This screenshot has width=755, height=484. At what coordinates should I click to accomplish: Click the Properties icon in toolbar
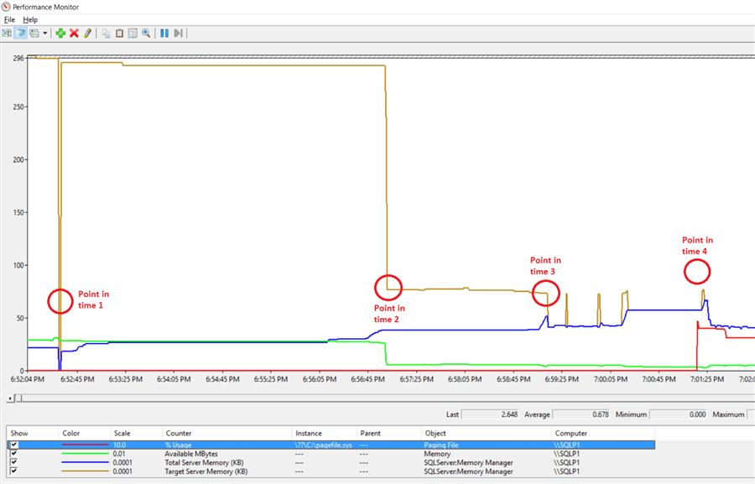click(x=133, y=33)
